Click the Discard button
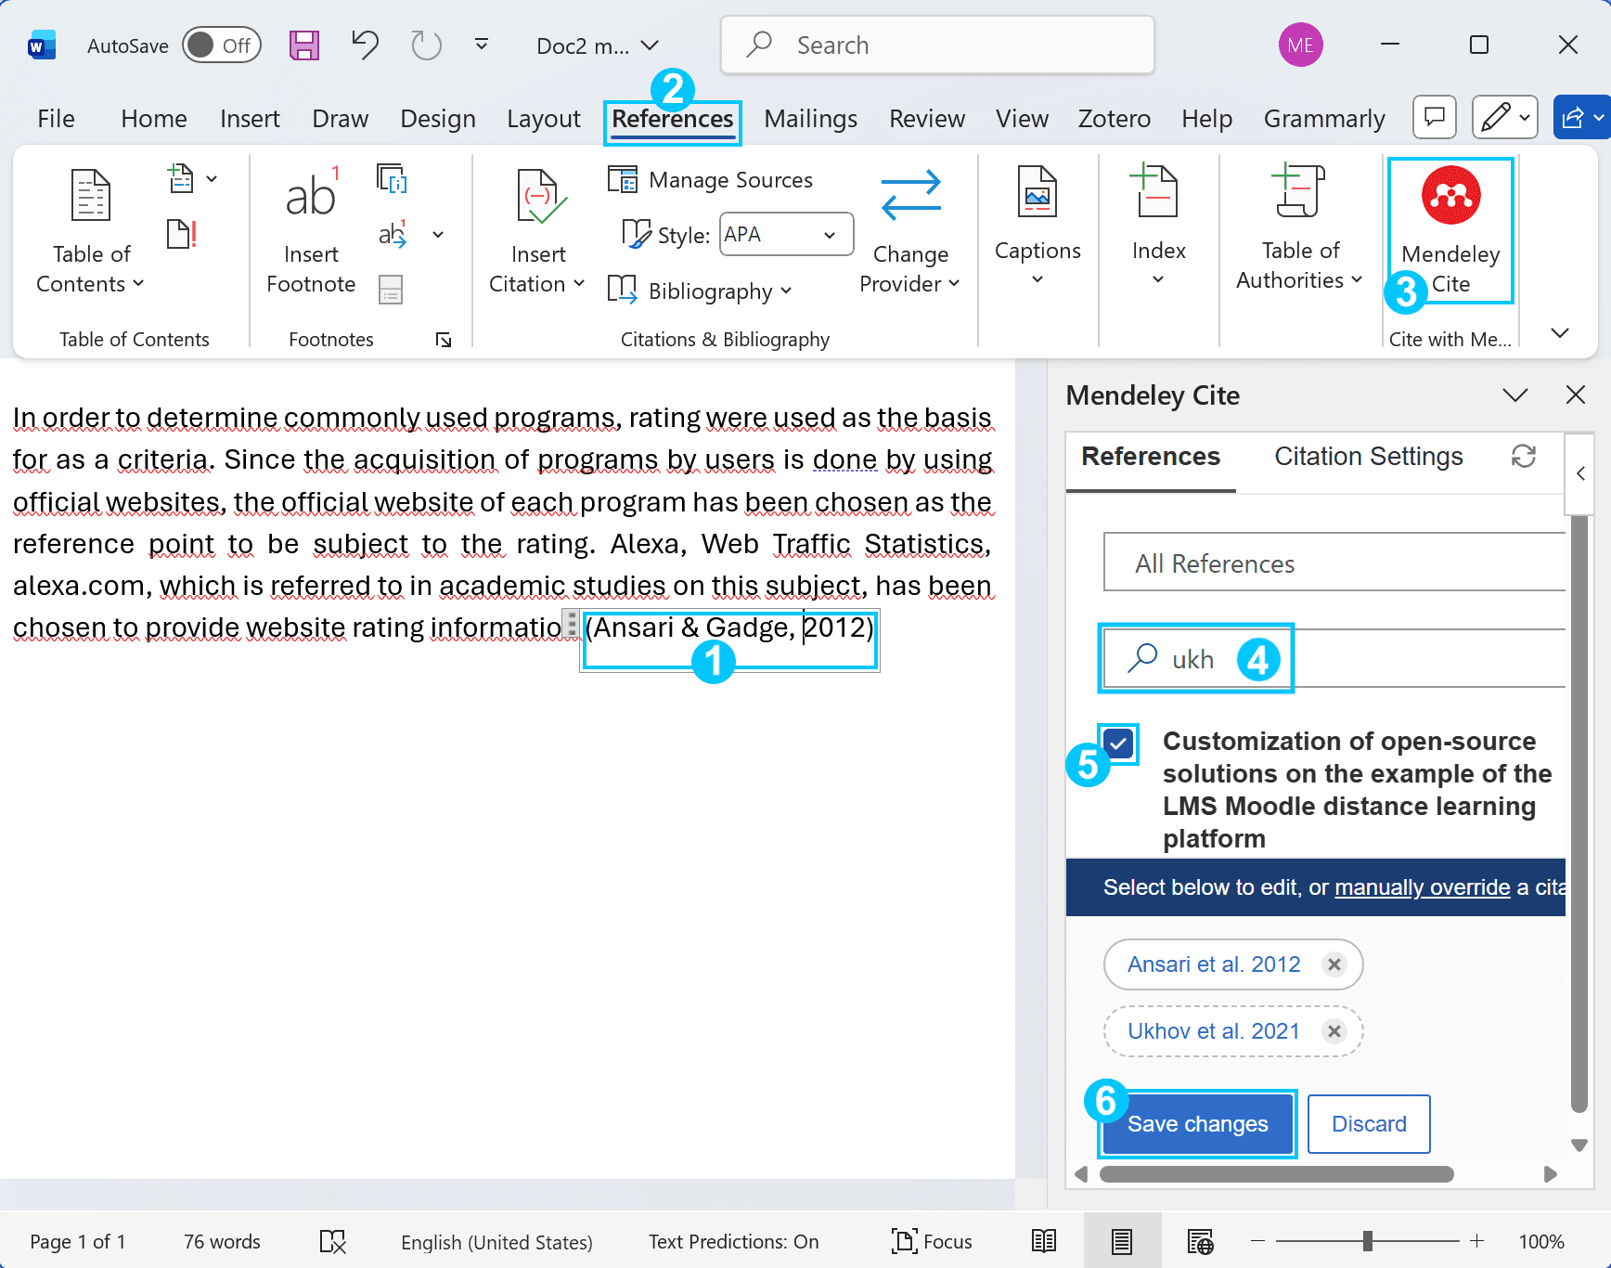Screen dimensions: 1611x1268 (x=1369, y=1124)
